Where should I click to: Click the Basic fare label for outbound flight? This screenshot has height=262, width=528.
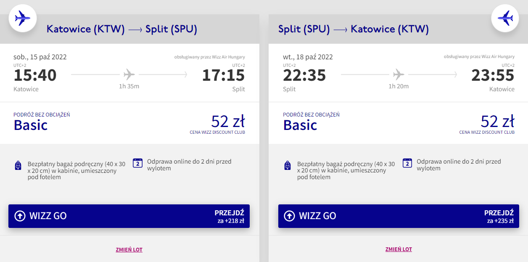(x=31, y=125)
